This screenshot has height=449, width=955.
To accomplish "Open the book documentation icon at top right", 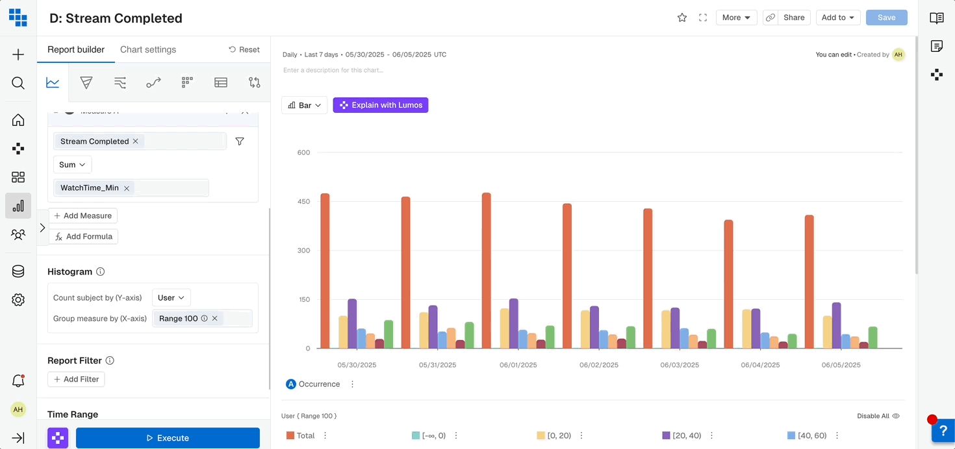I will click(937, 18).
